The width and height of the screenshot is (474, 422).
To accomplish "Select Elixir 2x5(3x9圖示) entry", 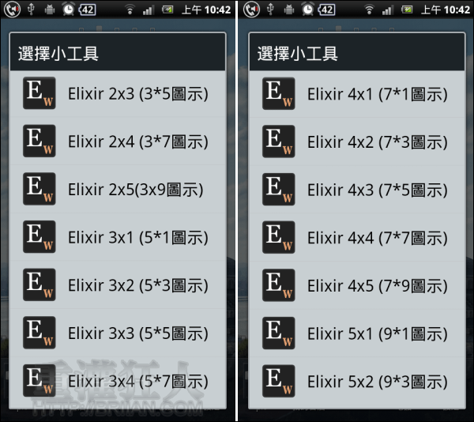I will [x=118, y=189].
